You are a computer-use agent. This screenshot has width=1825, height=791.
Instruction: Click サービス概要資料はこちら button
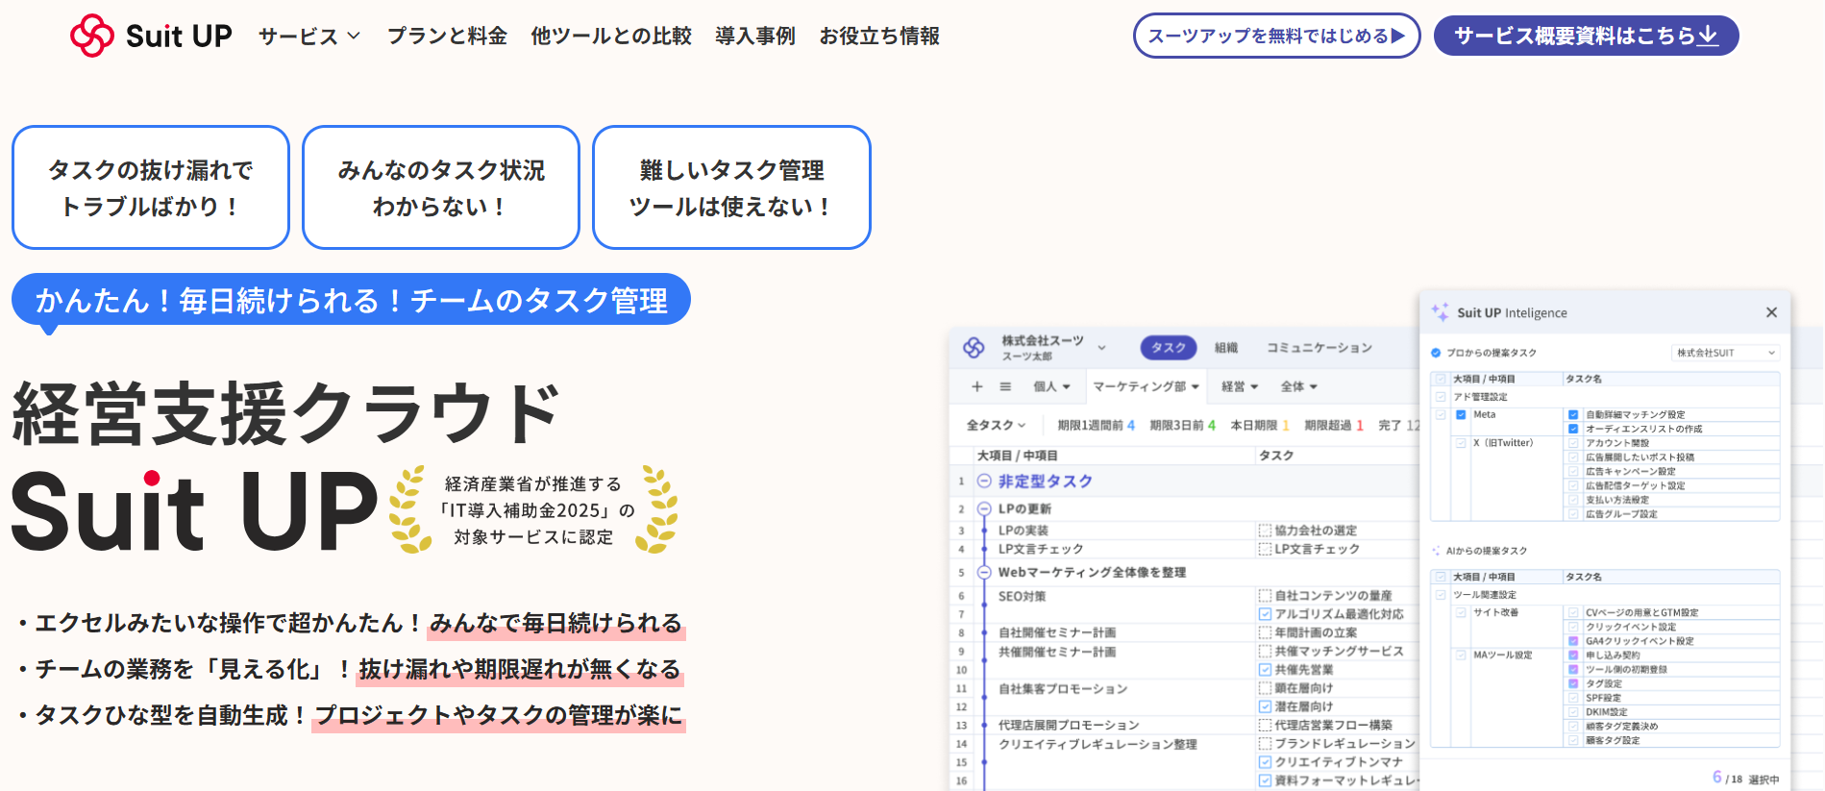pyautogui.click(x=1586, y=36)
